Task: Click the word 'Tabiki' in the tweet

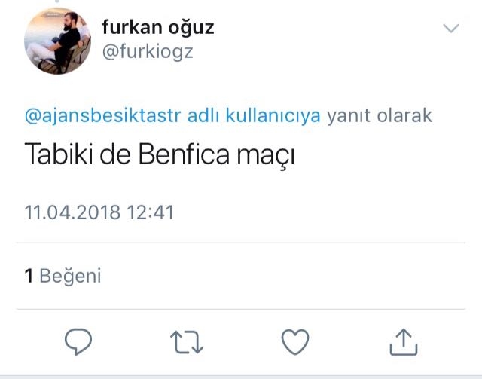Action: tap(59, 155)
